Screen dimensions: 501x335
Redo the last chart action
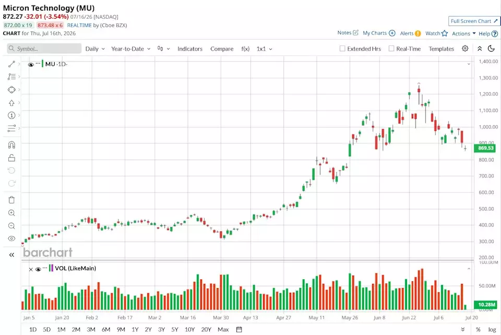[11, 183]
